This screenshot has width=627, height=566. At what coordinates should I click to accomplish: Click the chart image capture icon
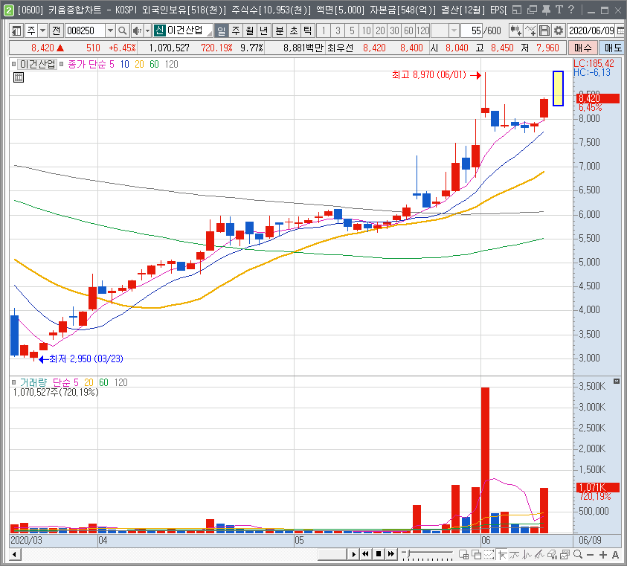click(565, 554)
